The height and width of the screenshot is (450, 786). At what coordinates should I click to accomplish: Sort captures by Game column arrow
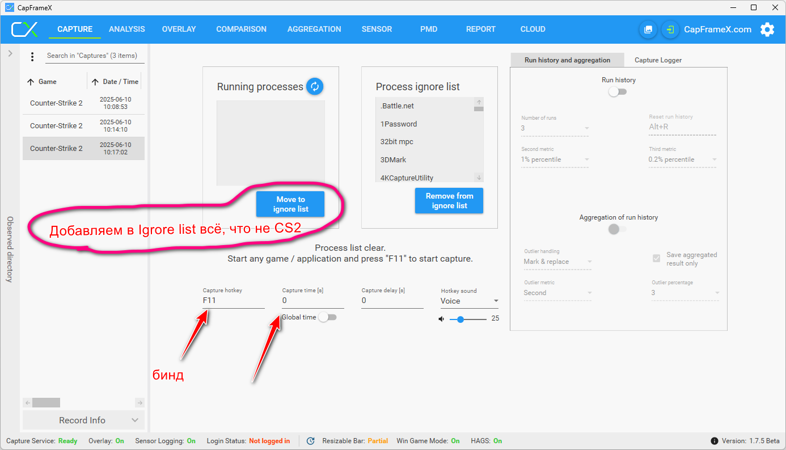pyautogui.click(x=31, y=82)
